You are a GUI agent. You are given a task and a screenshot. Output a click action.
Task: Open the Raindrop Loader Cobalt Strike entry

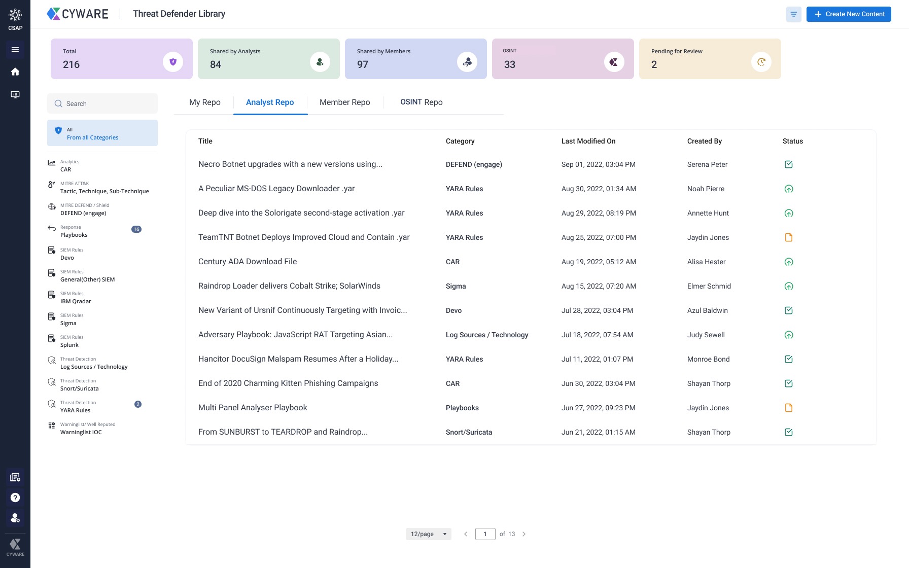point(289,286)
